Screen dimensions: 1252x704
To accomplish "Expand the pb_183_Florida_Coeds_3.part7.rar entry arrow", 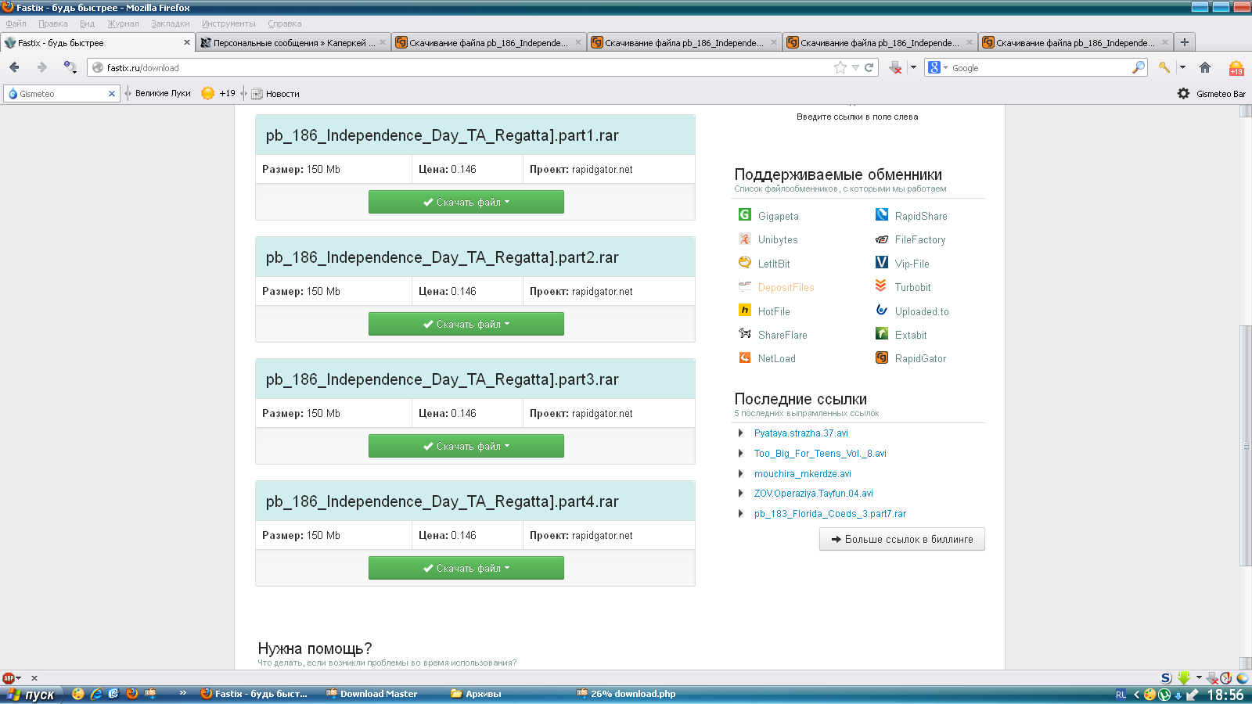I will [740, 514].
